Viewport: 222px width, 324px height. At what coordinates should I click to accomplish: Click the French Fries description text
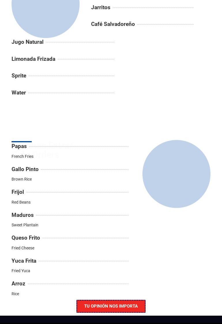[x=22, y=156]
